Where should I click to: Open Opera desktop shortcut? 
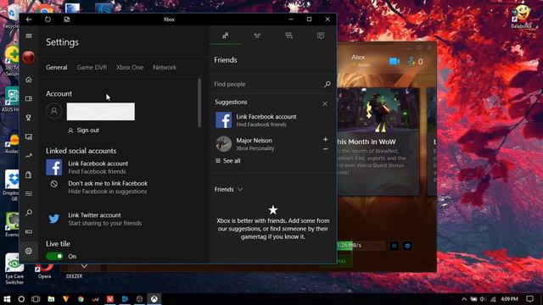(44, 270)
